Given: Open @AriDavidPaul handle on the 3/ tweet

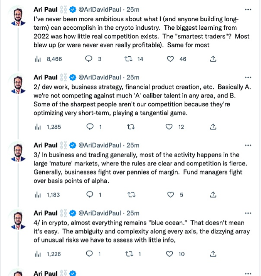Looking at the screenshot, I should 100,145.
